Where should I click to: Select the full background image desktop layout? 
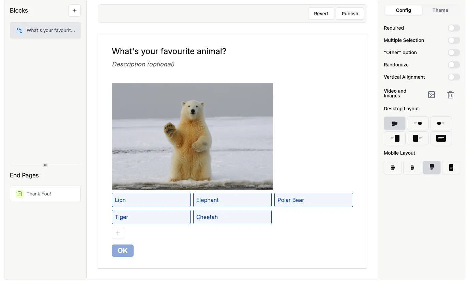[441, 138]
